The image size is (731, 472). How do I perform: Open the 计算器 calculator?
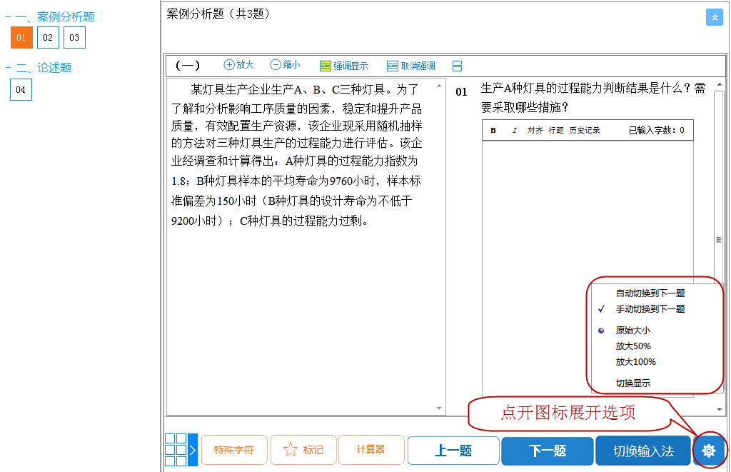point(371,451)
